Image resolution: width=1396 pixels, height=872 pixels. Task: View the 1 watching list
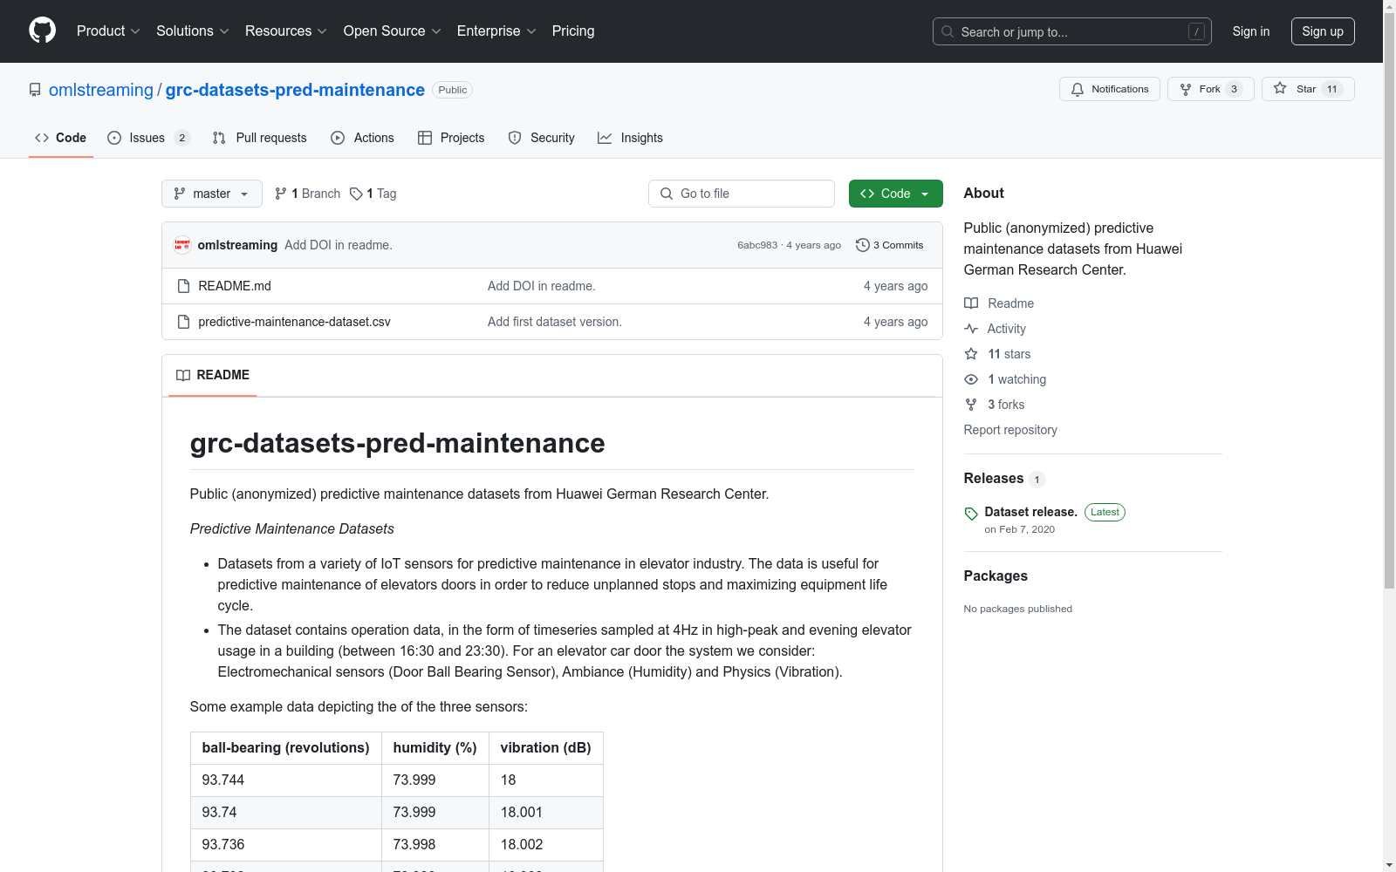tap(1006, 379)
